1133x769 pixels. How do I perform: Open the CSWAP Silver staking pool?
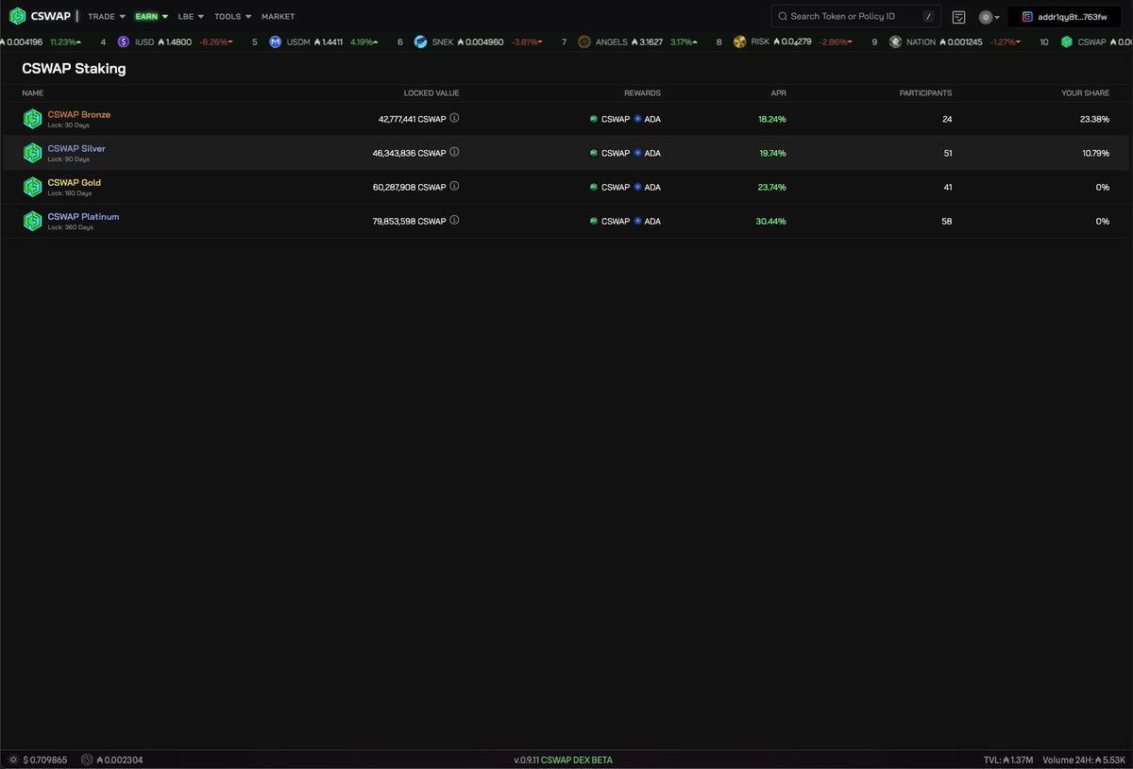coord(76,148)
